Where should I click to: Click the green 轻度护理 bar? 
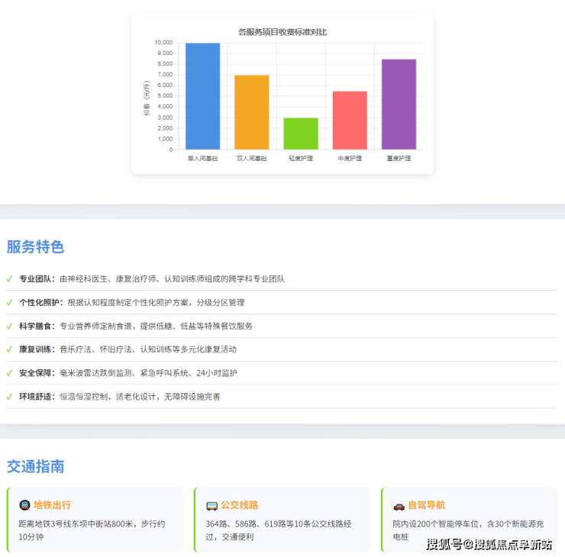coord(301,134)
